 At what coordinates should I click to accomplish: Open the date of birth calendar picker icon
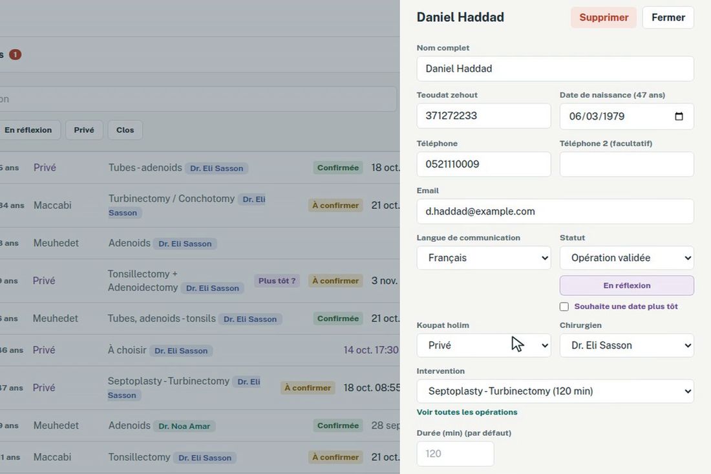(x=678, y=116)
